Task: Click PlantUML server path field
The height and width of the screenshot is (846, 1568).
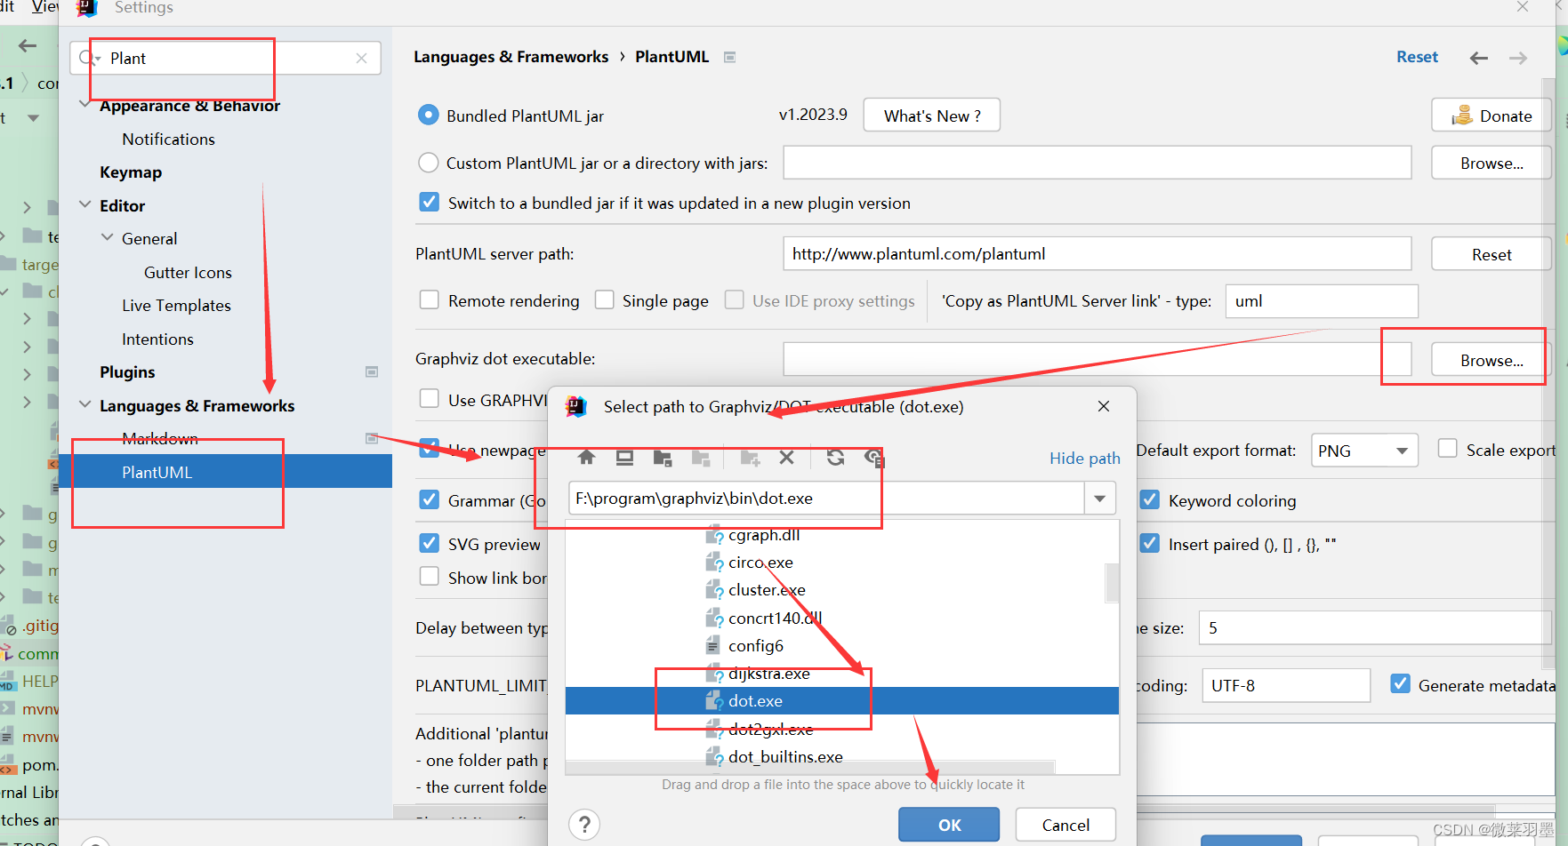Action: pos(1097,253)
